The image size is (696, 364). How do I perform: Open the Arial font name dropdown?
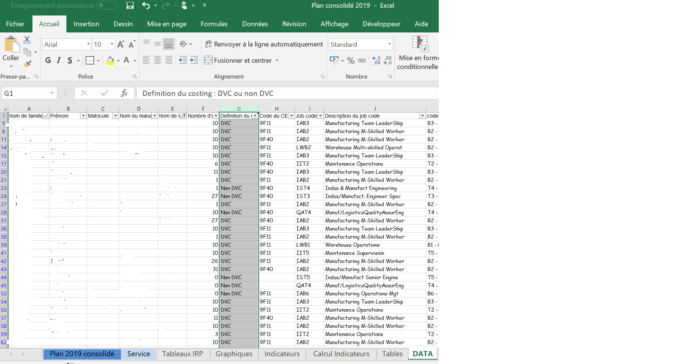pyautogui.click(x=88, y=44)
